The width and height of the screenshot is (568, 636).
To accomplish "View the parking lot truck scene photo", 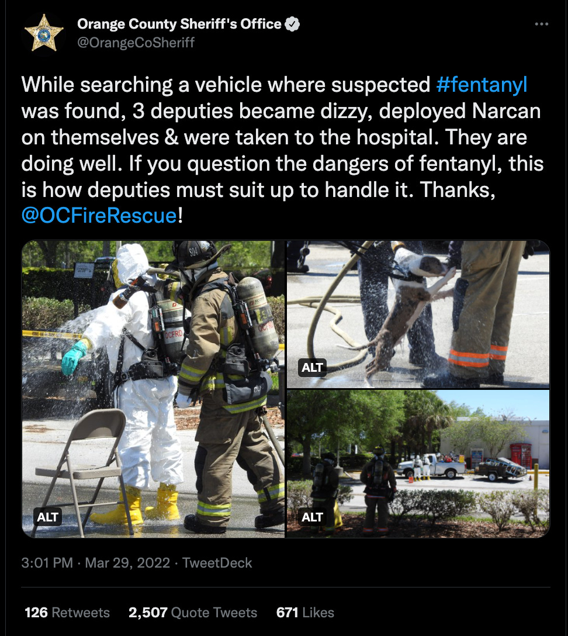I will point(418,464).
